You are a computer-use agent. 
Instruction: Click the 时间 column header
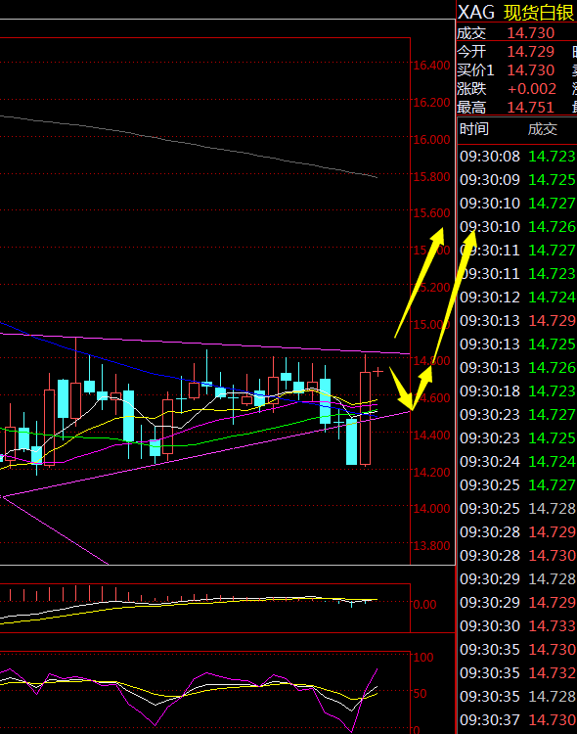pos(473,129)
